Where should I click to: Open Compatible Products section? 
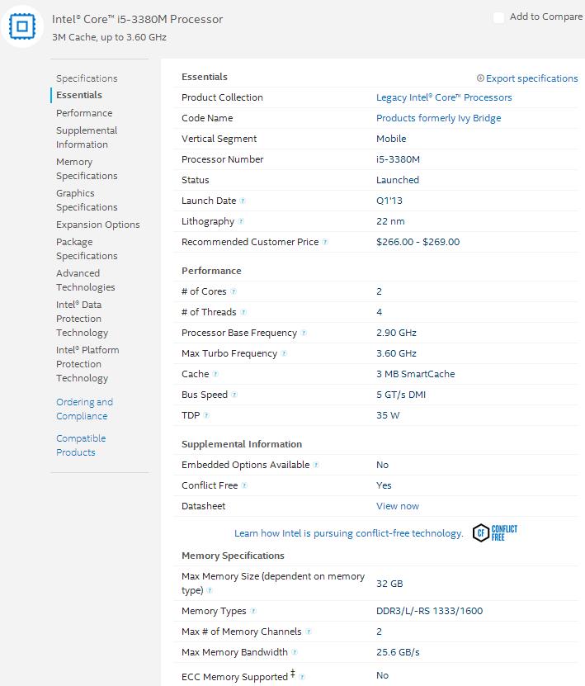(x=81, y=446)
